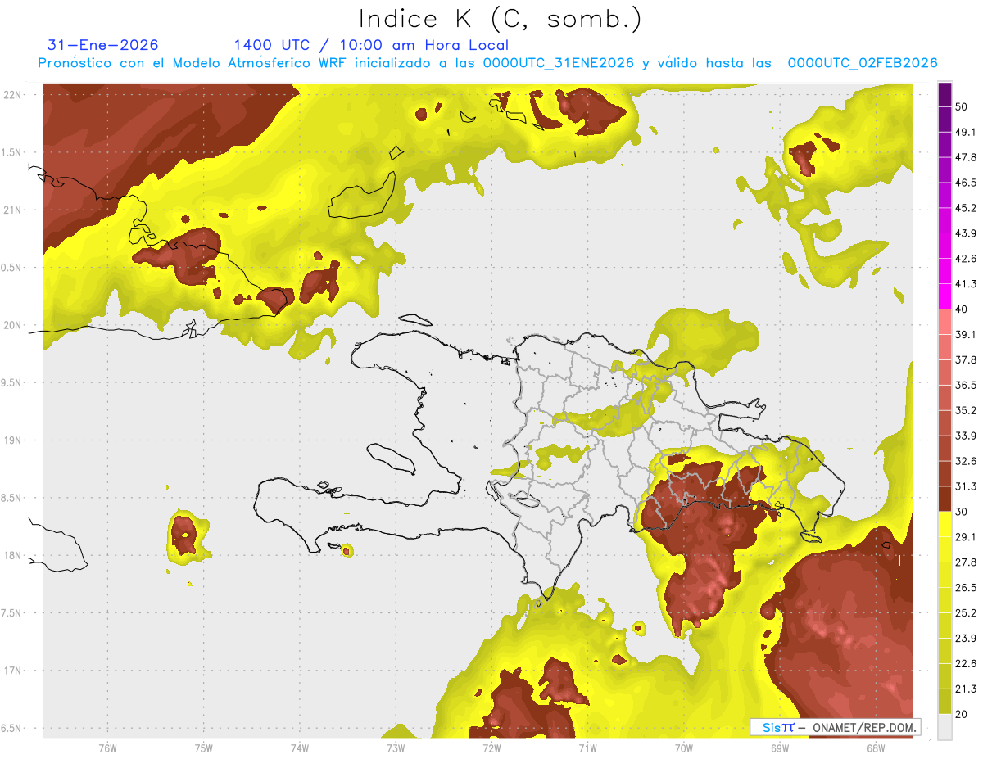Viewport: 983px width, 759px height.
Task: Click the legend value "23.9"
Action: point(966,638)
